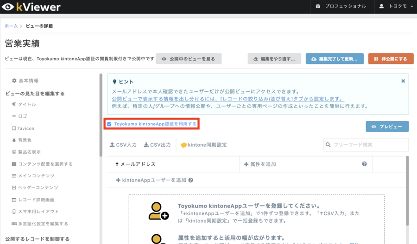Click help icon in 属性を追加 column
The image size is (417, 244).
coord(364,164)
